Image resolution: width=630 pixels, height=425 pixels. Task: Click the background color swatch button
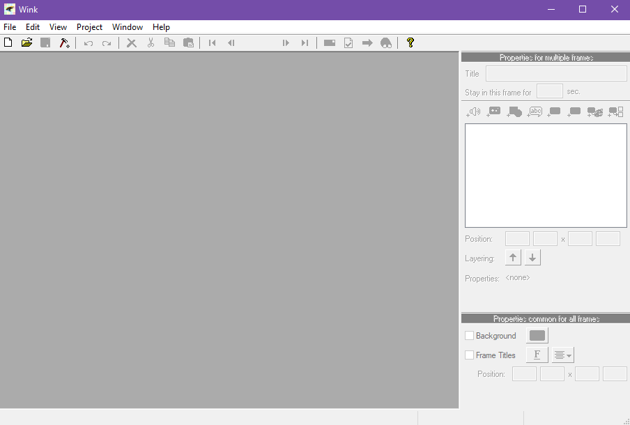pos(537,336)
